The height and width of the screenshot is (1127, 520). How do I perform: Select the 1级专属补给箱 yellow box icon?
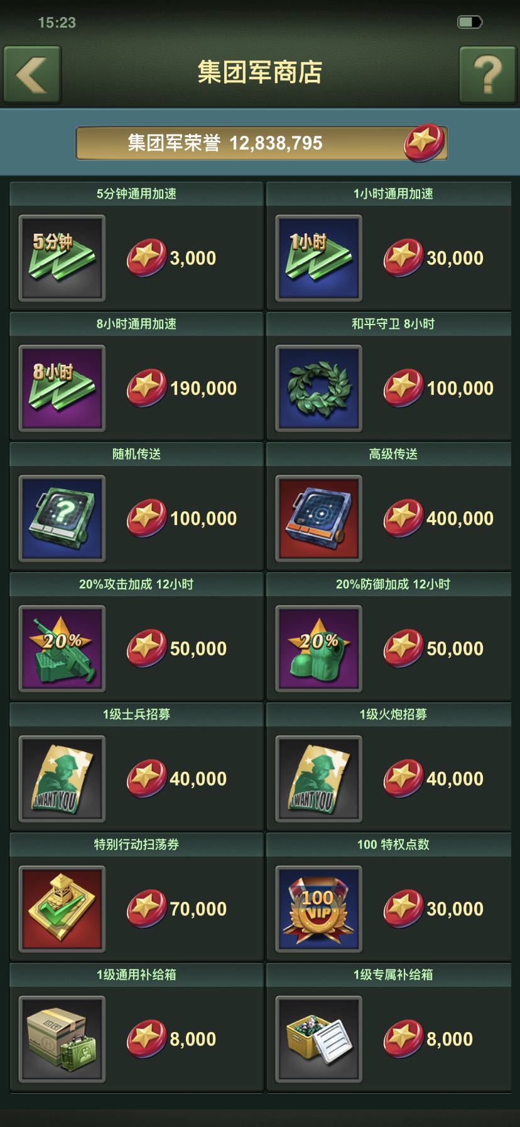[x=319, y=1039]
